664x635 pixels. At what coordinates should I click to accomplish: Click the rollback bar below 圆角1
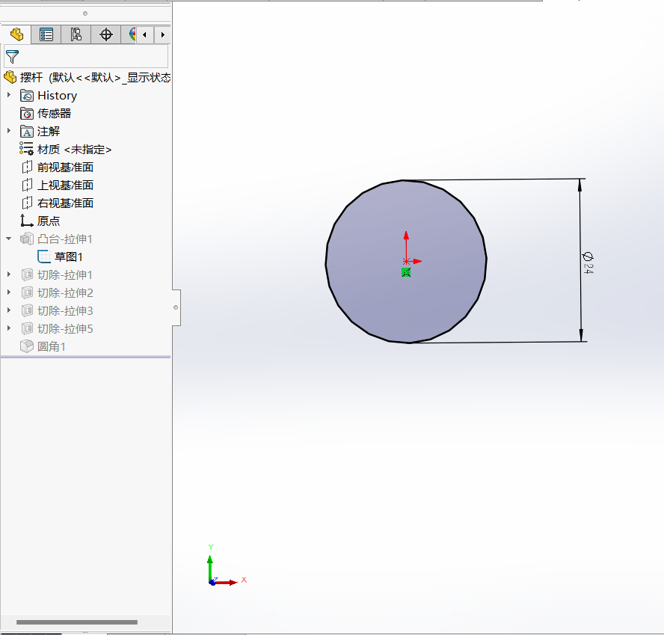85,357
